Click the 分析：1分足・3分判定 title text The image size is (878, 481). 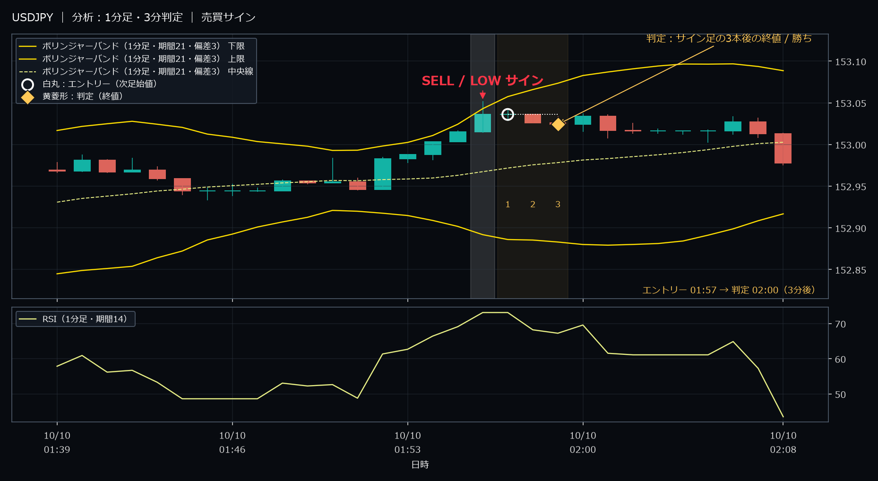(x=127, y=17)
